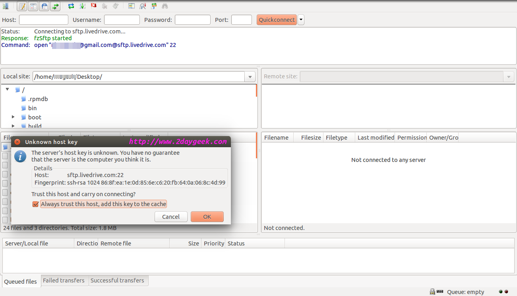517x296 pixels.
Task: Open the Site Manager icon
Action: coord(6,6)
